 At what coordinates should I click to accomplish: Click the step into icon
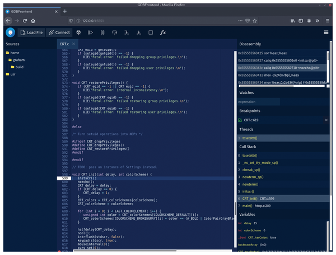(x=127, y=32)
